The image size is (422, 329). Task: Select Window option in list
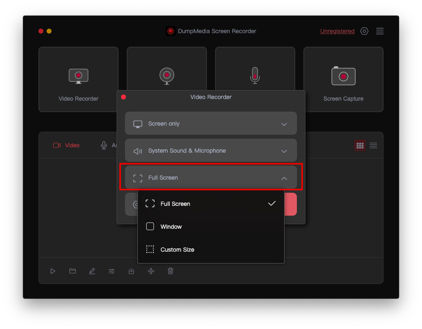click(x=211, y=227)
